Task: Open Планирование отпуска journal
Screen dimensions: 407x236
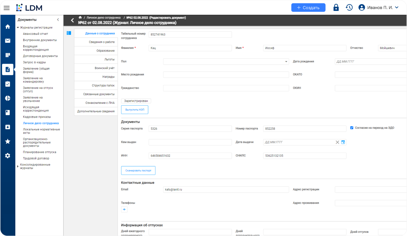Action: pyautogui.click(x=39, y=152)
